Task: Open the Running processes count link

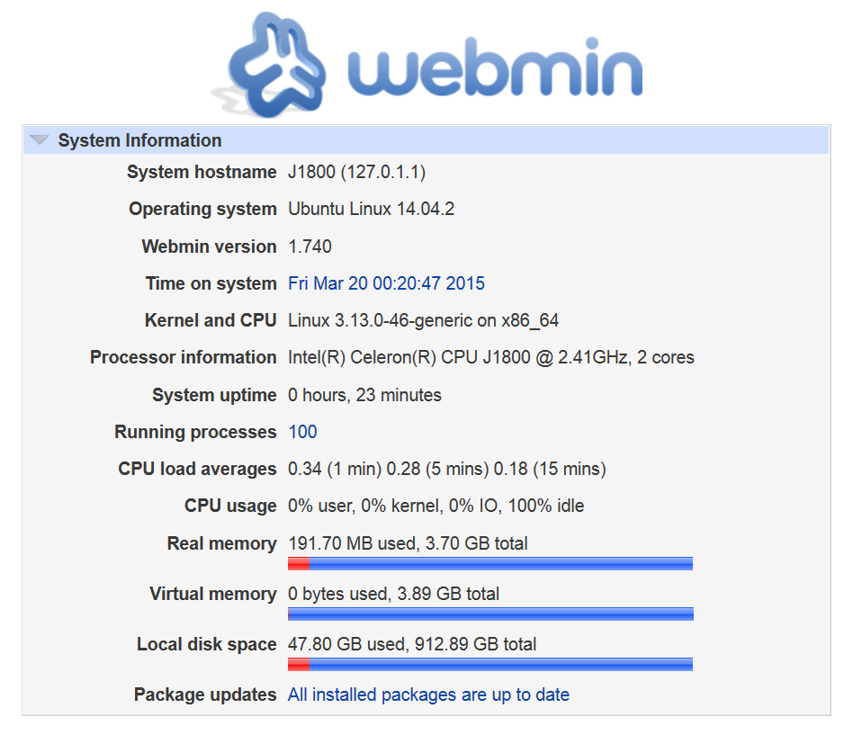Action: click(x=302, y=432)
